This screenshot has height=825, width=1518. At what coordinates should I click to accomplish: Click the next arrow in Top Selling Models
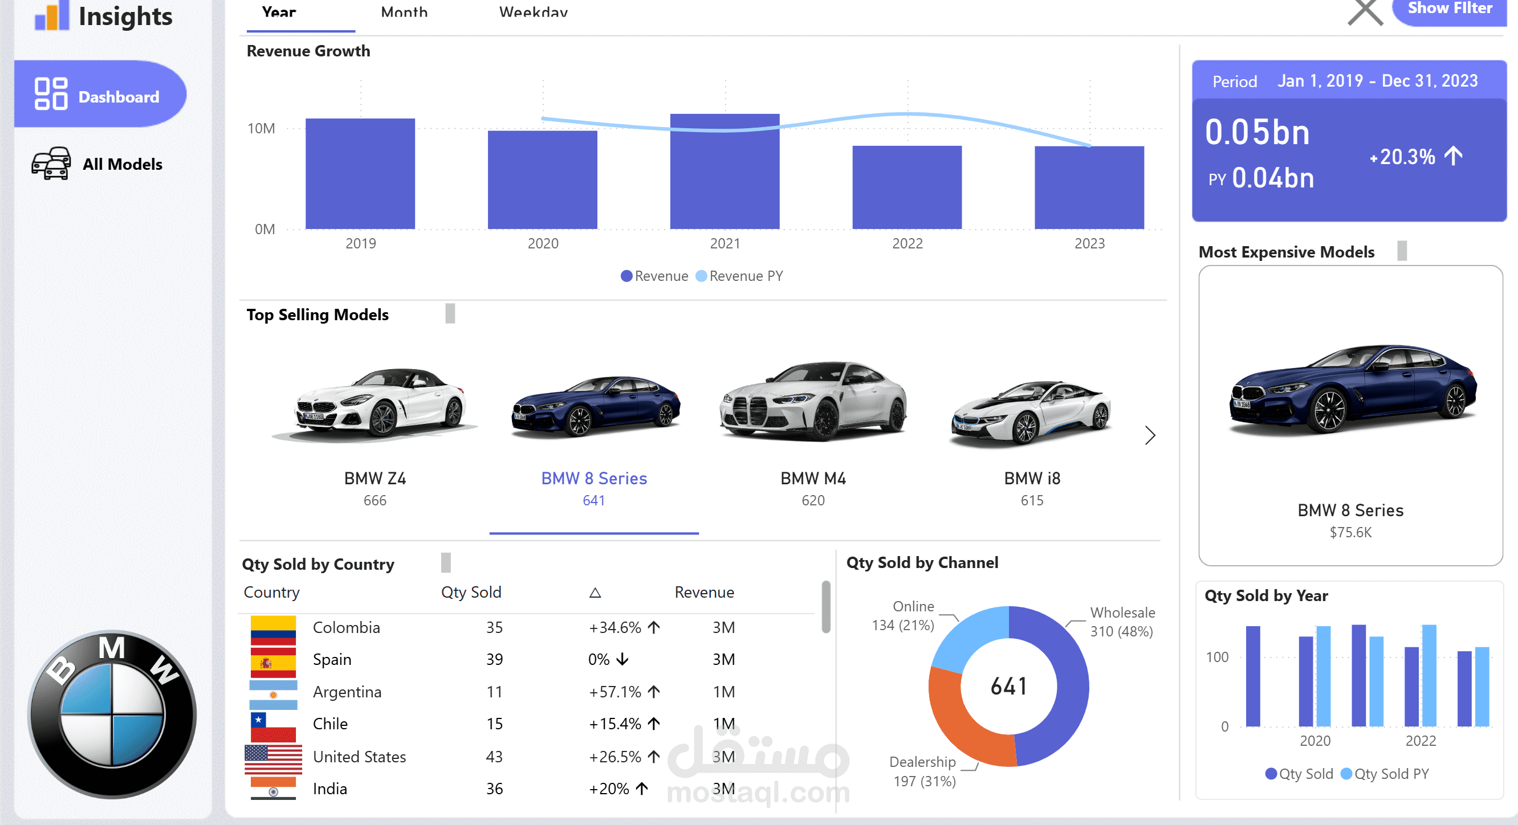click(x=1150, y=436)
